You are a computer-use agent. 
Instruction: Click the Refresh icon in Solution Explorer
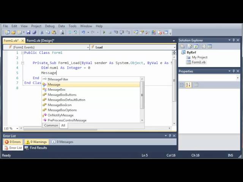[x=196, y=46]
